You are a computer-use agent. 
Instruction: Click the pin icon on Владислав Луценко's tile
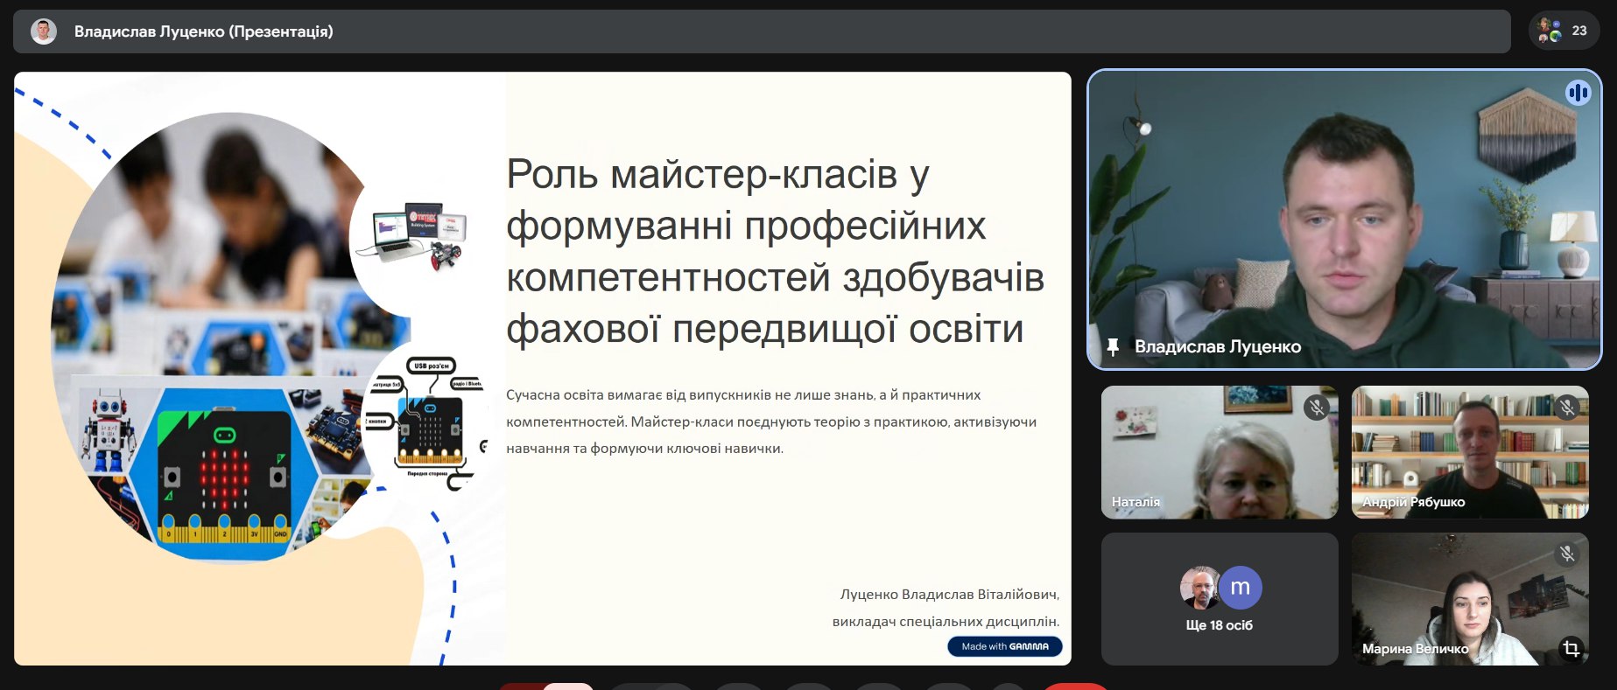coord(1113,347)
